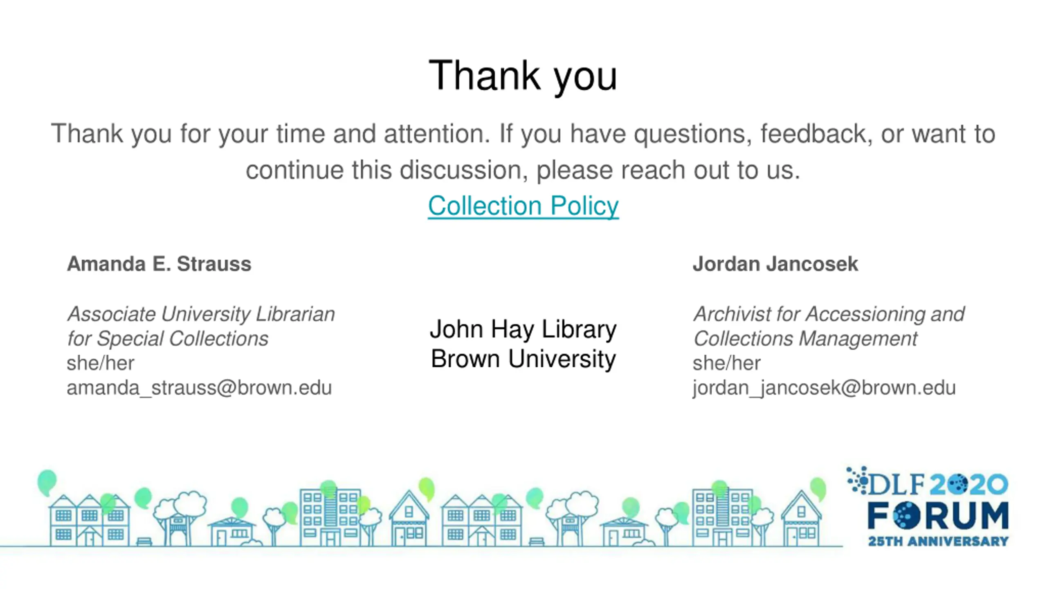Image resolution: width=1047 pixels, height=589 pixels.
Task: Select jordan_jancosek@brown.edu email address
Action: coord(824,388)
